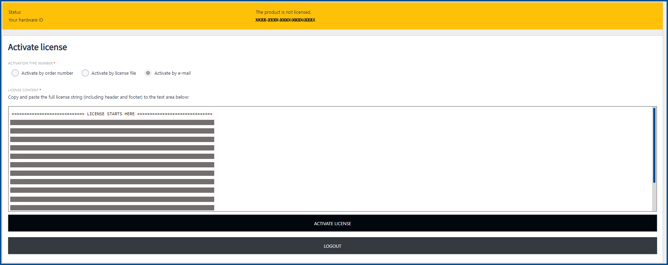
Task: Click the first redacted line of license text
Action: click(112, 122)
